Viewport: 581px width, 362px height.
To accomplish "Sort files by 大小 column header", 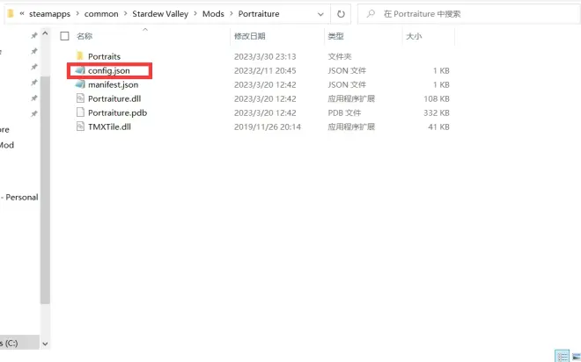I will tap(414, 37).
